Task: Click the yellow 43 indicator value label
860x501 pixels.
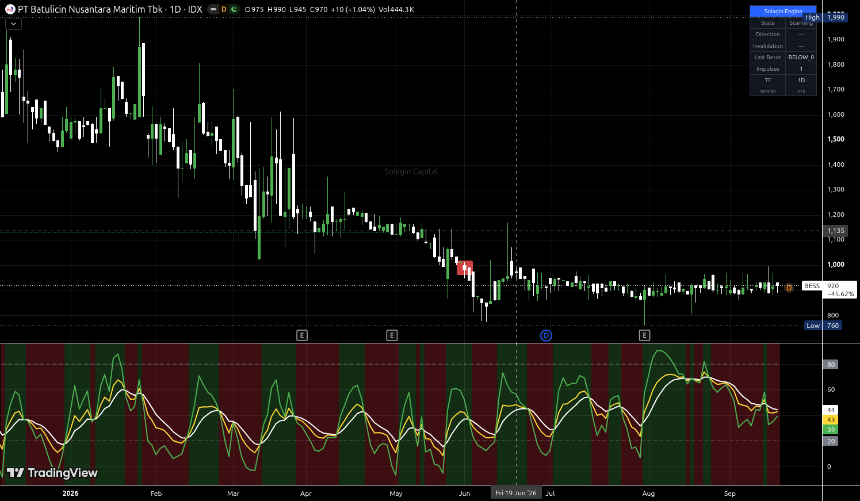Action: point(831,420)
